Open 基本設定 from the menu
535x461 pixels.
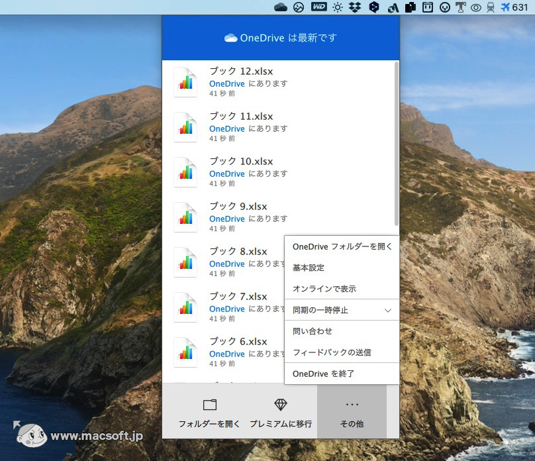click(x=309, y=268)
